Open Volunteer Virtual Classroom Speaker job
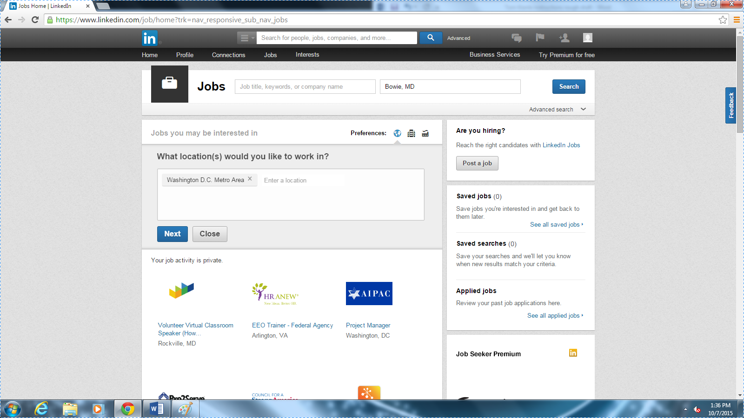The width and height of the screenshot is (744, 418). (x=196, y=329)
